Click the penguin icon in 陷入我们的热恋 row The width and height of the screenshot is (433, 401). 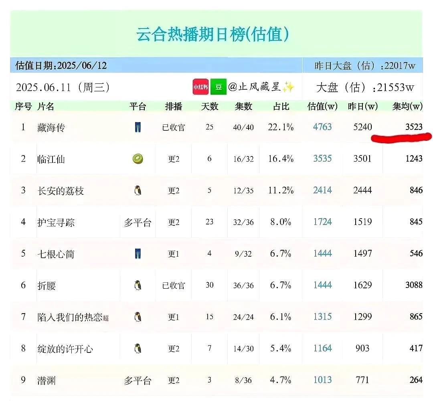138,317
